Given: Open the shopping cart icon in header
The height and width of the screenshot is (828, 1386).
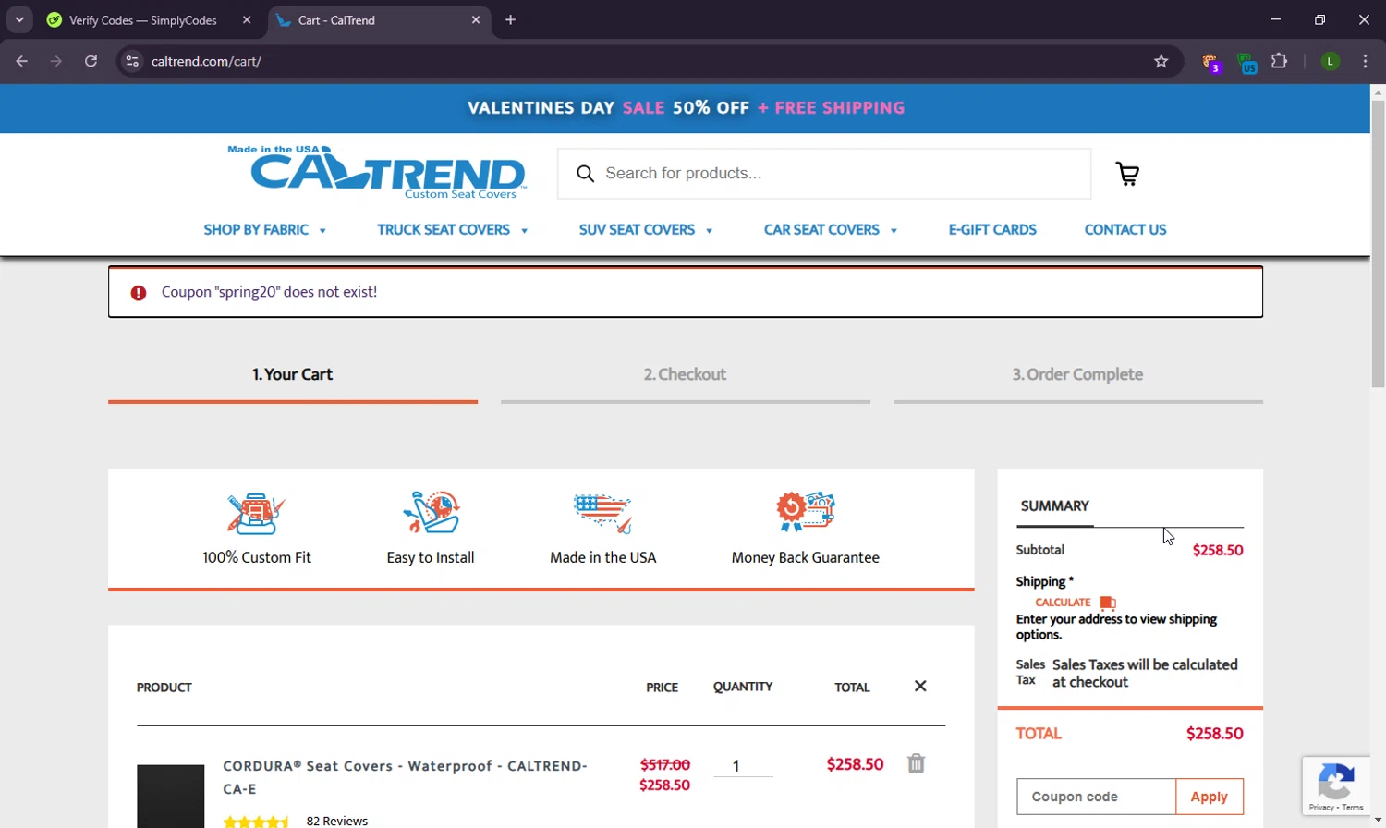Looking at the screenshot, I should [1127, 174].
